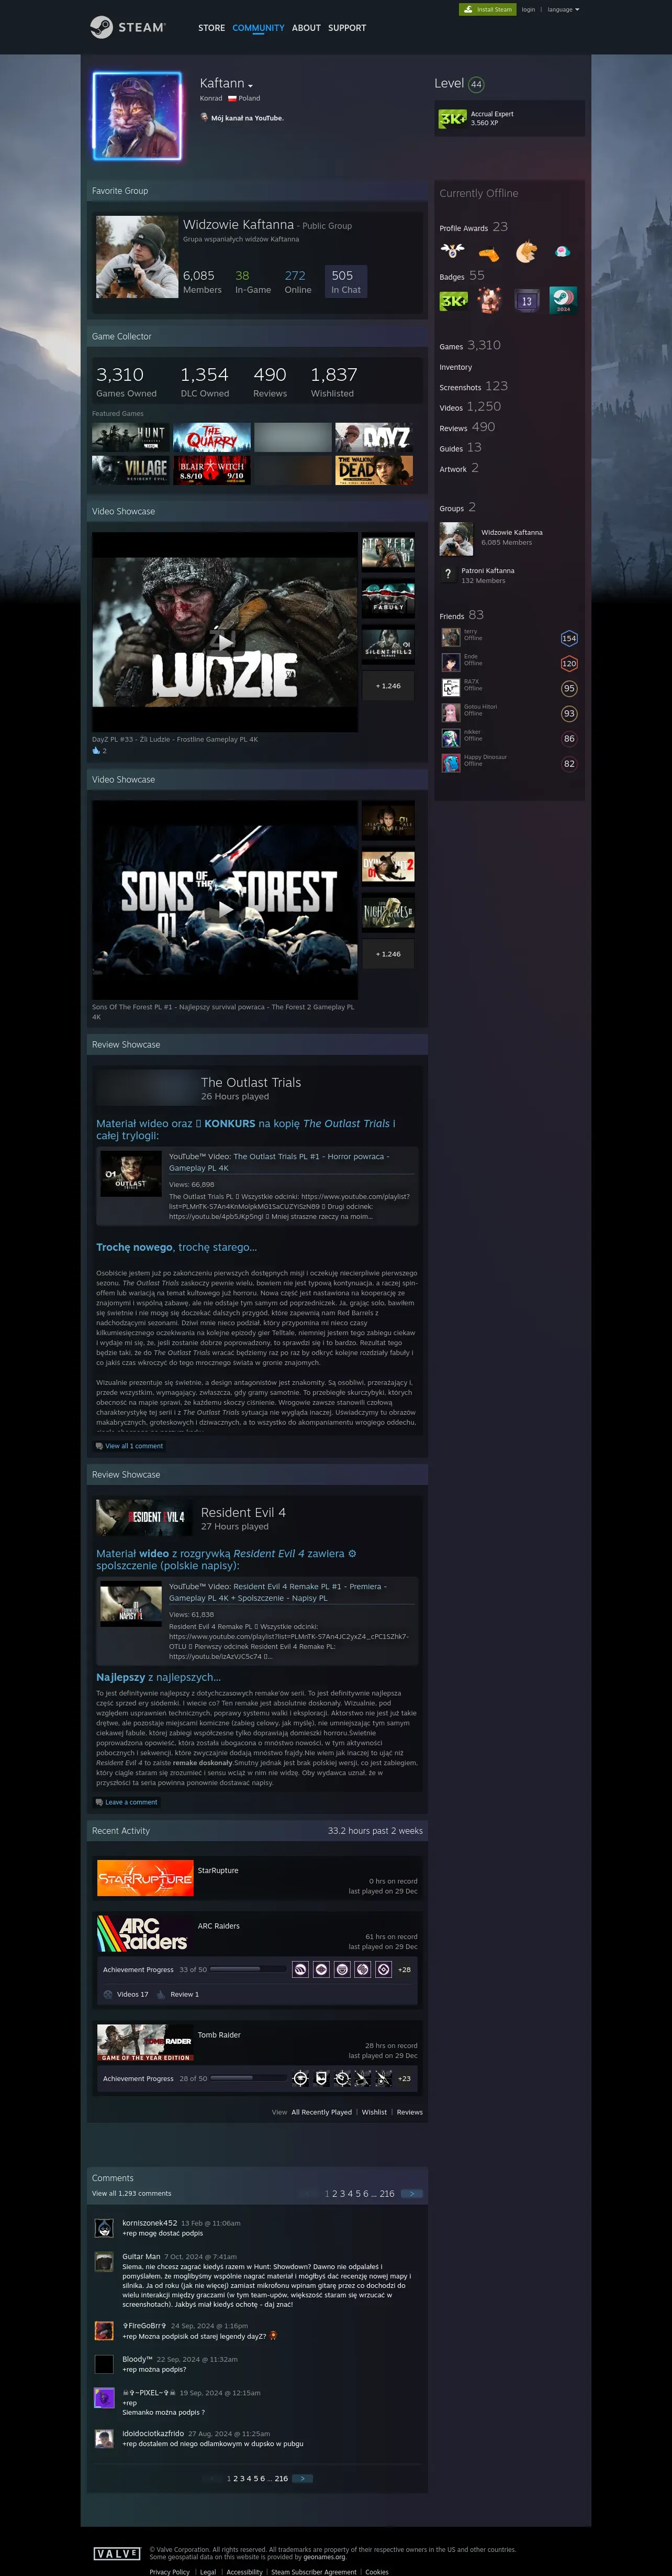Open comment page 216 in top pagination

386,2193
